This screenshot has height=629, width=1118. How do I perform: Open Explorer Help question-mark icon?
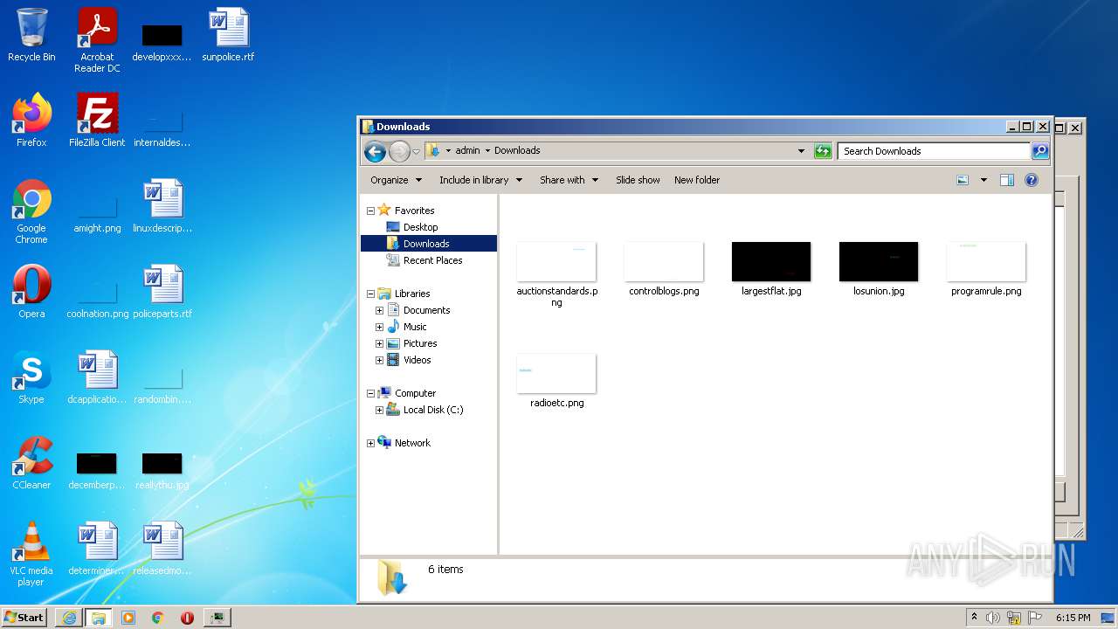(1032, 180)
